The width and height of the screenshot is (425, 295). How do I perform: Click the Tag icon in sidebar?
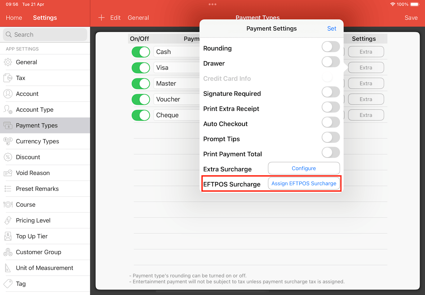point(8,284)
